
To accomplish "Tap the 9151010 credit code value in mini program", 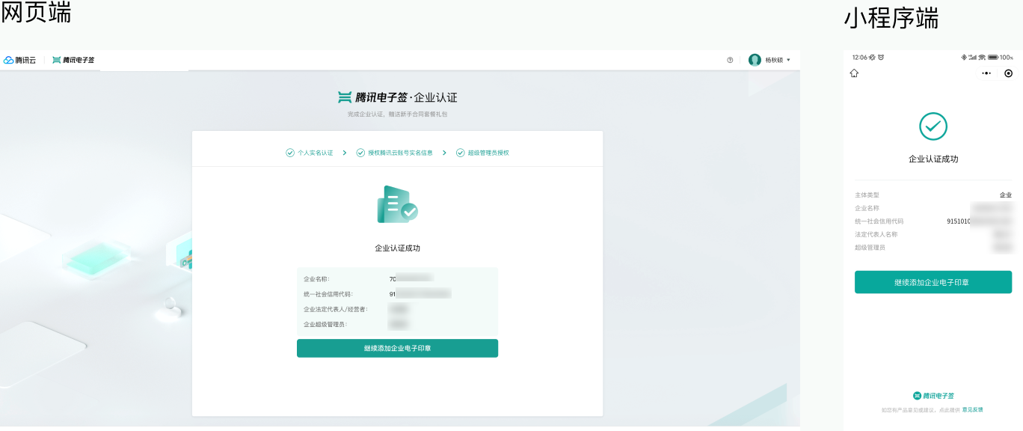I will pos(959,221).
